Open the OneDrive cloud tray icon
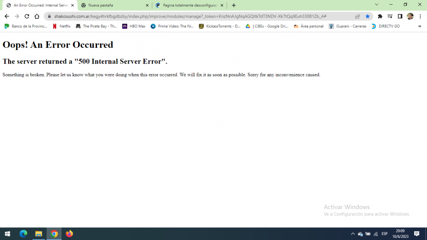The height and width of the screenshot is (240, 427). (360, 234)
